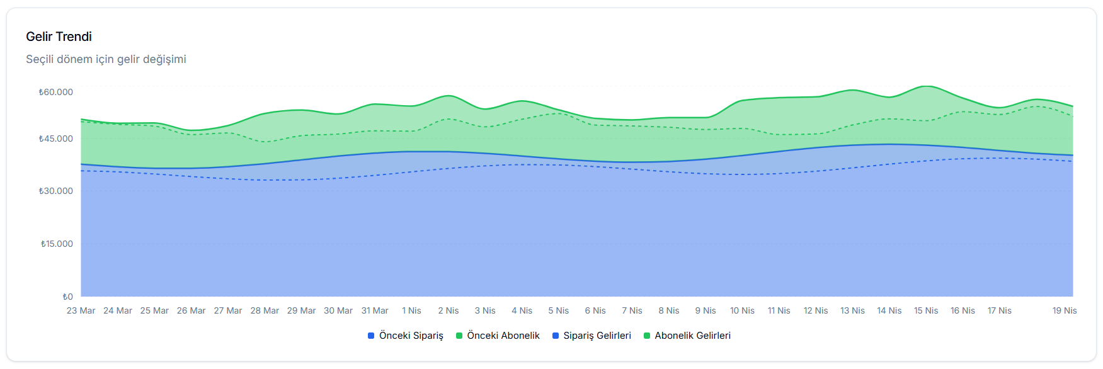Click the ₺15.000 y-axis value
Viewport: 1103px width, 369px height.
[57, 244]
